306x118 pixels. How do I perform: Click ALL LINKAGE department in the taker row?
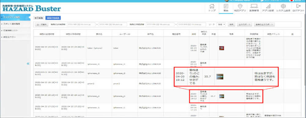coord(150,48)
